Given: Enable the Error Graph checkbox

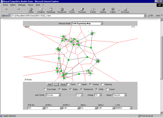Looking at the screenshot, I should [x=45, y=89].
